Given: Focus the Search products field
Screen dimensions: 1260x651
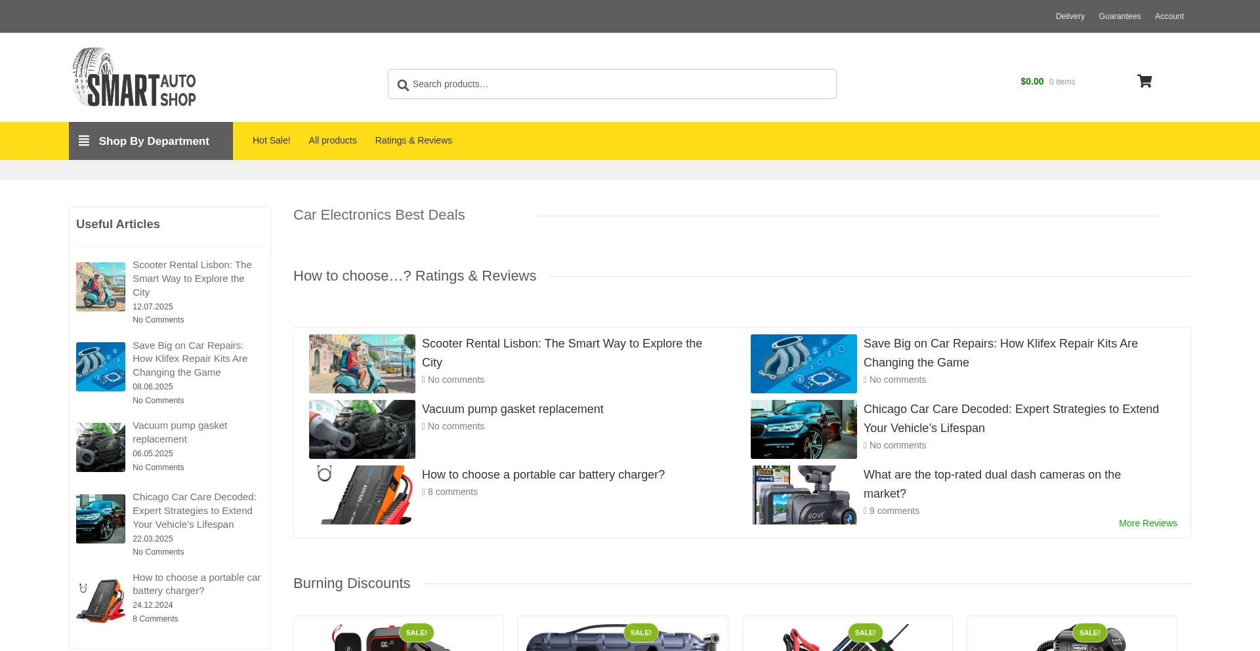Looking at the screenshot, I should 612,84.
